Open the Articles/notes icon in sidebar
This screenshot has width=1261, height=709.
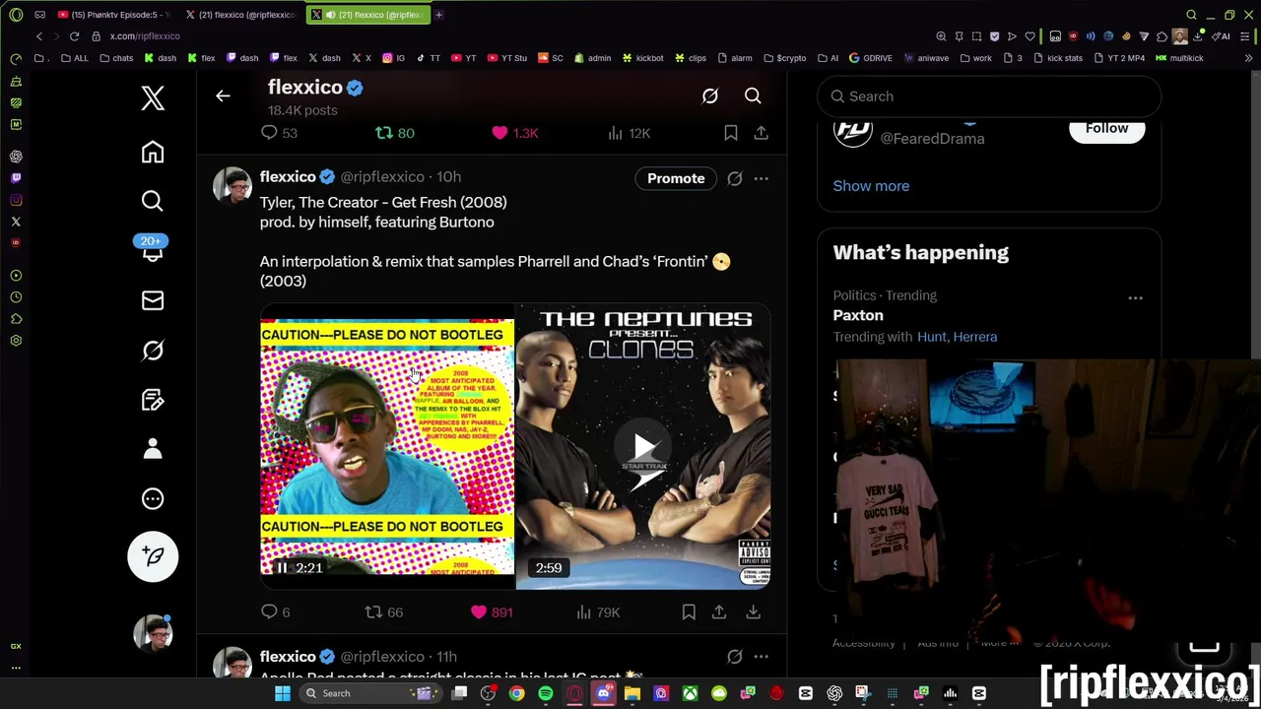pos(153,400)
